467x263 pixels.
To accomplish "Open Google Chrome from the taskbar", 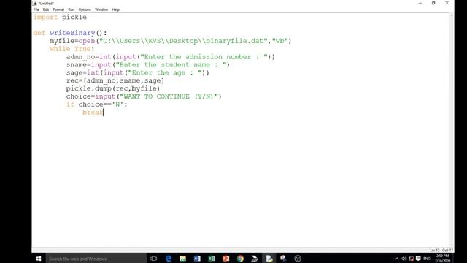I will 240,259.
